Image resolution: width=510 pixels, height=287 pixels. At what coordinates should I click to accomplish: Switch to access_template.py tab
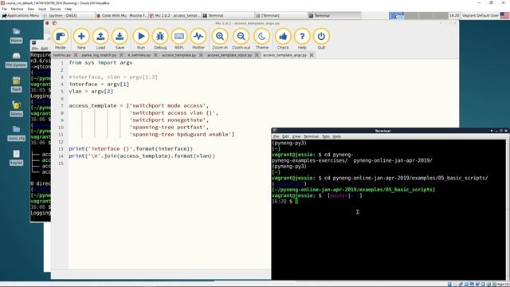tap(178, 55)
